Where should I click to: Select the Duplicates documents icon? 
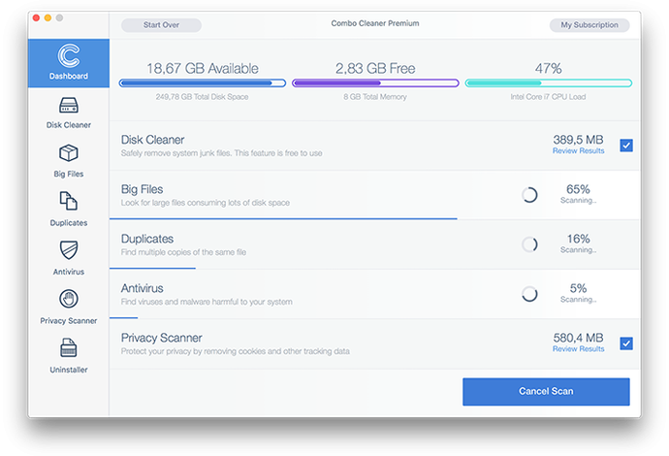[x=69, y=202]
